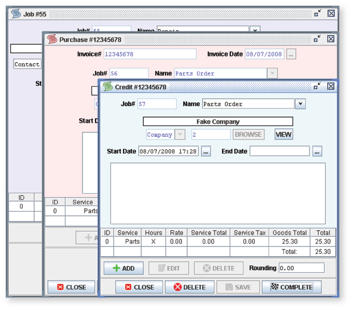Click the SAVE button with disk icon
The image size is (351, 309).
coord(238,287)
